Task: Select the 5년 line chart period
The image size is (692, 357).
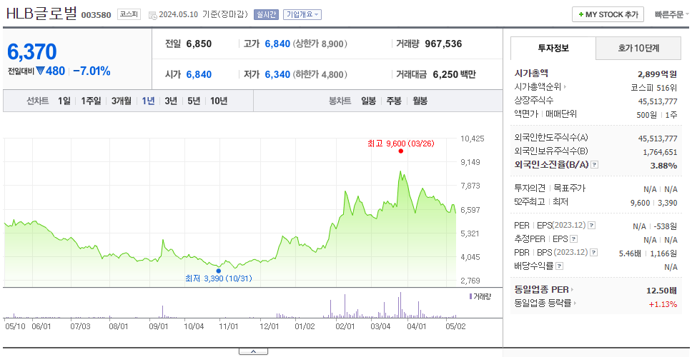Action: (194, 101)
